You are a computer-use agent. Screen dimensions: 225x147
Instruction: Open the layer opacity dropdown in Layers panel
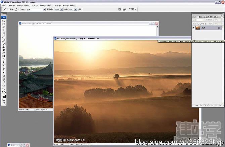coord(220,20)
